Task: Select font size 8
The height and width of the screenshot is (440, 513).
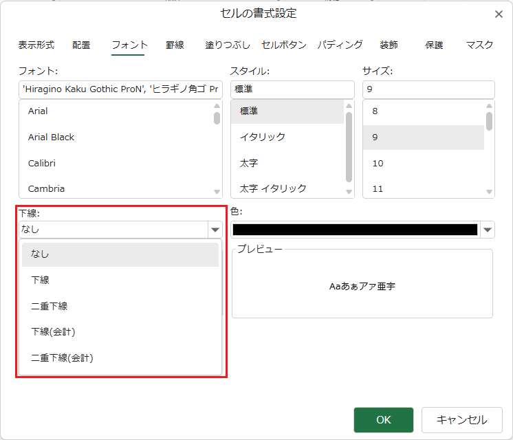Action: coord(424,111)
